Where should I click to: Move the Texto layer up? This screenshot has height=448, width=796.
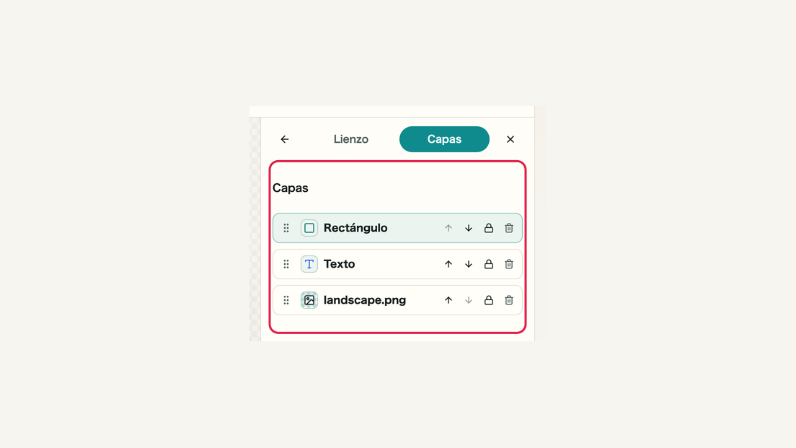448,264
